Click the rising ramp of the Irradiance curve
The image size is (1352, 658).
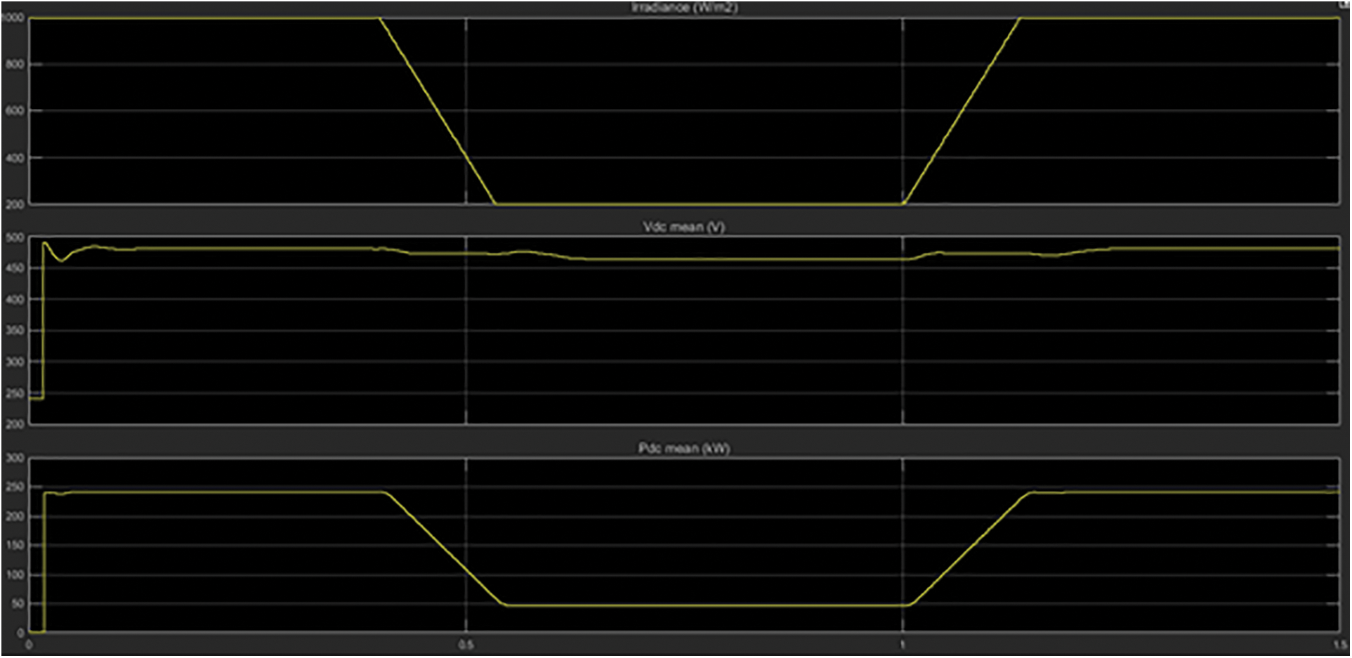pyautogui.click(x=961, y=111)
